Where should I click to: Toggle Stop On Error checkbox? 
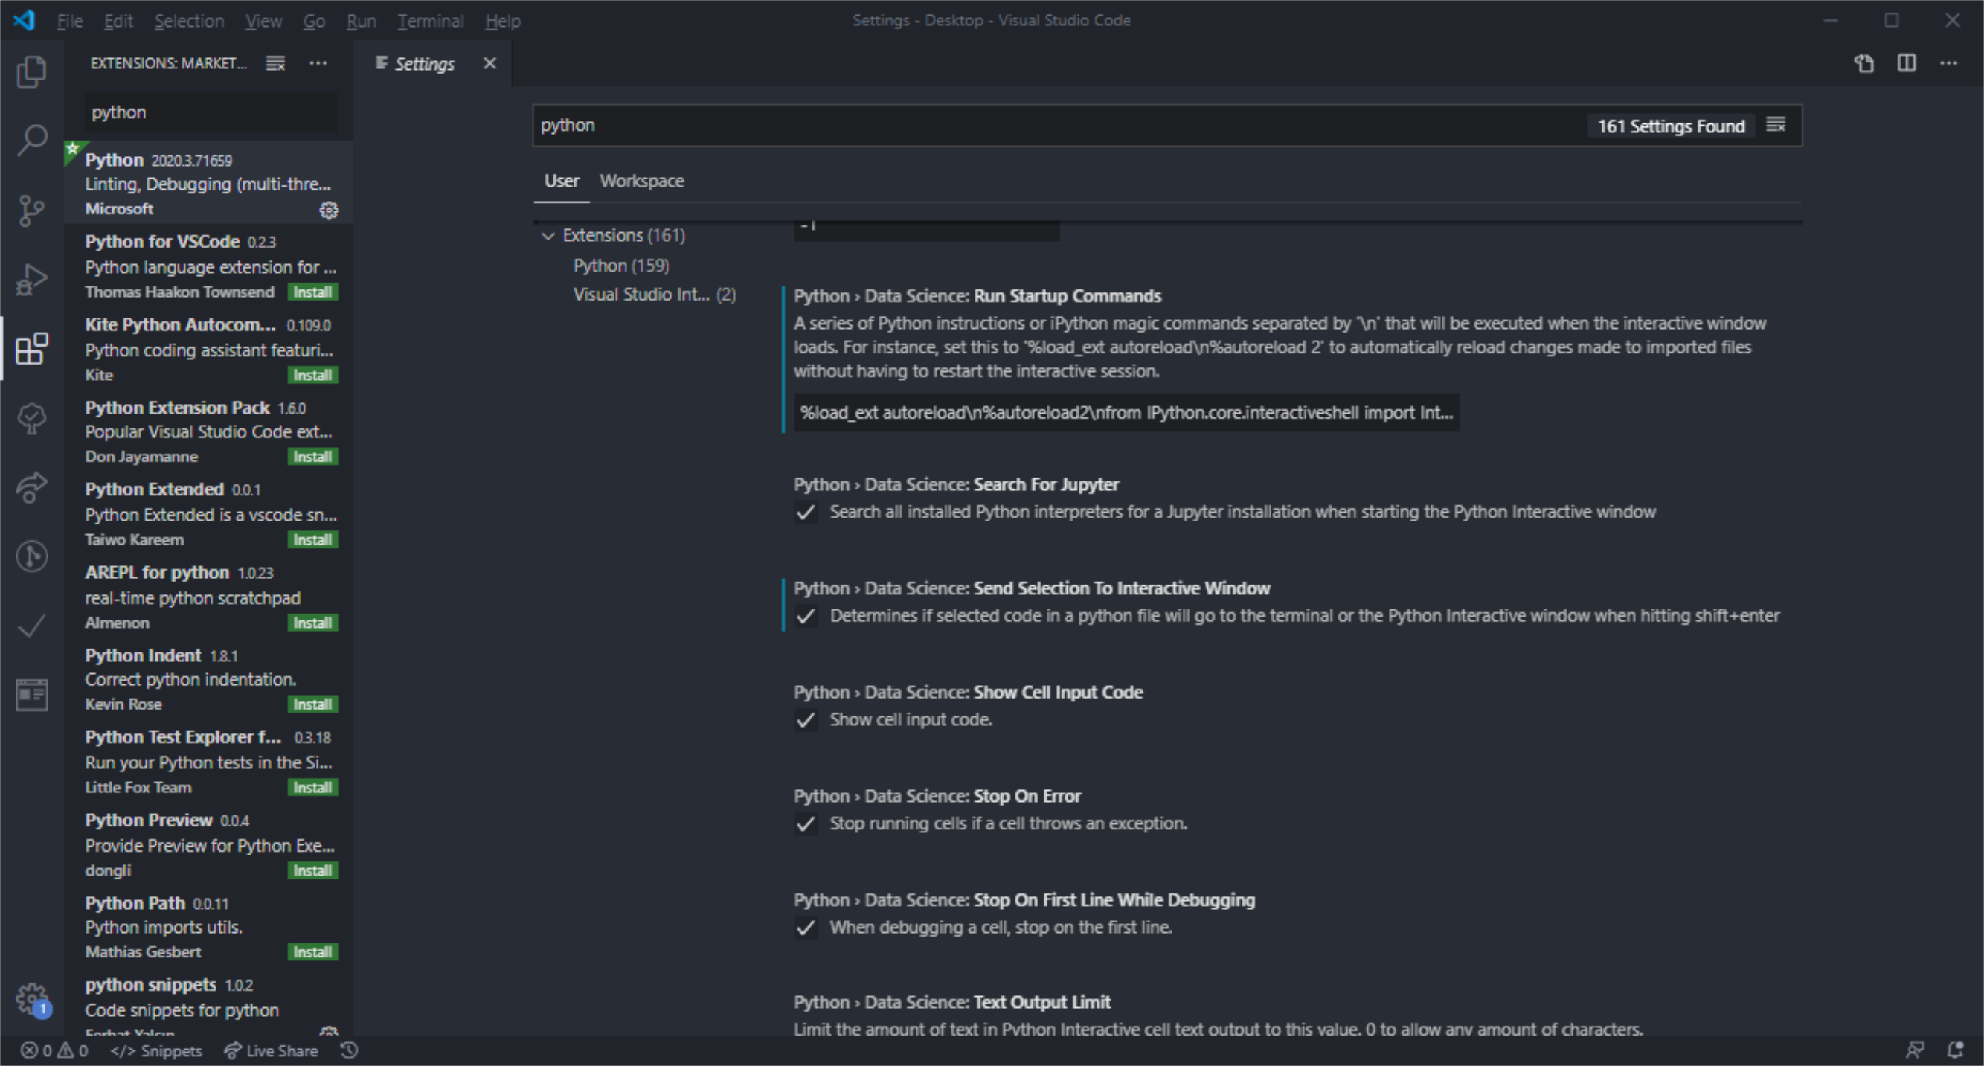[806, 825]
